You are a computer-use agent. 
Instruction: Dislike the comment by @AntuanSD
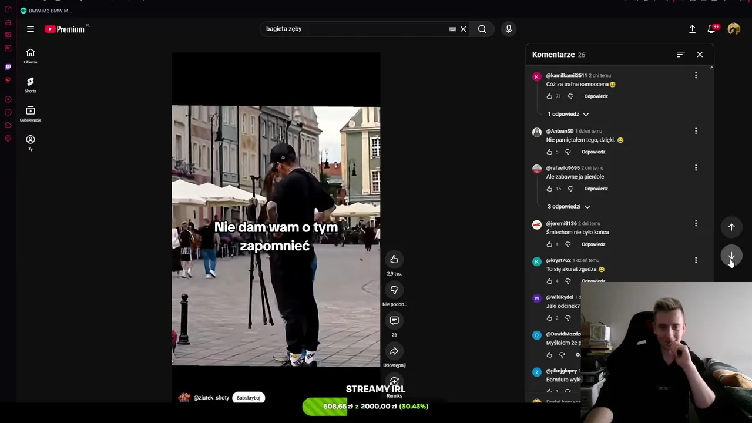pos(568,152)
